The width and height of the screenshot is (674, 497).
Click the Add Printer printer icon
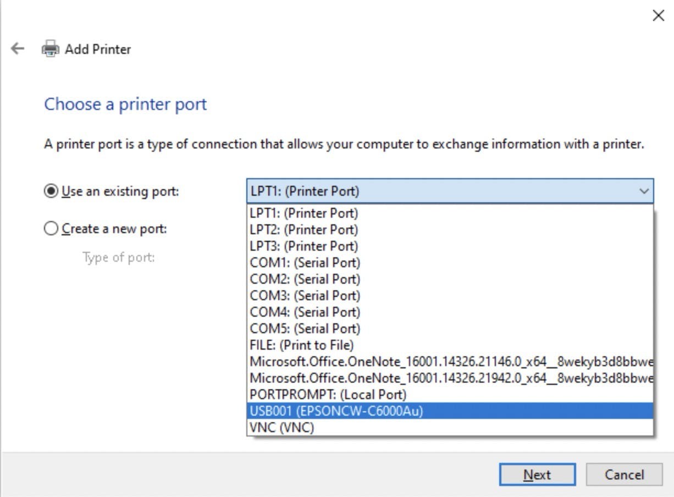(51, 49)
